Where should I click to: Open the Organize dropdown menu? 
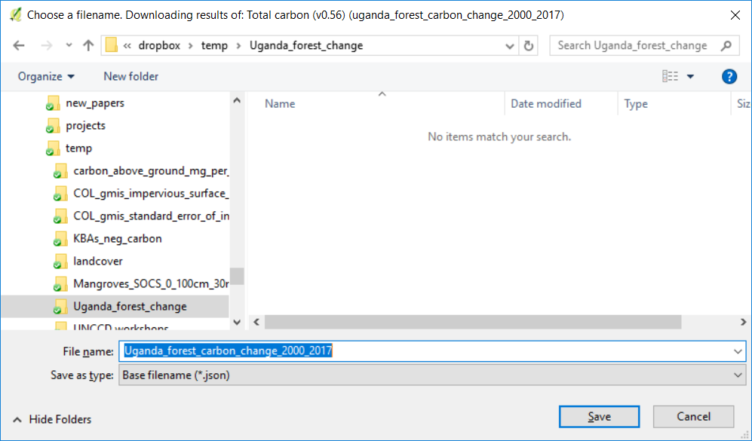tap(47, 76)
